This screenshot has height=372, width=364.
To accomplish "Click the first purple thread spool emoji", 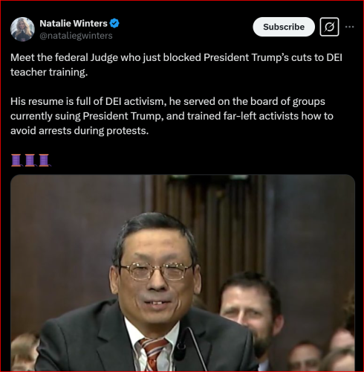I will (x=16, y=160).
